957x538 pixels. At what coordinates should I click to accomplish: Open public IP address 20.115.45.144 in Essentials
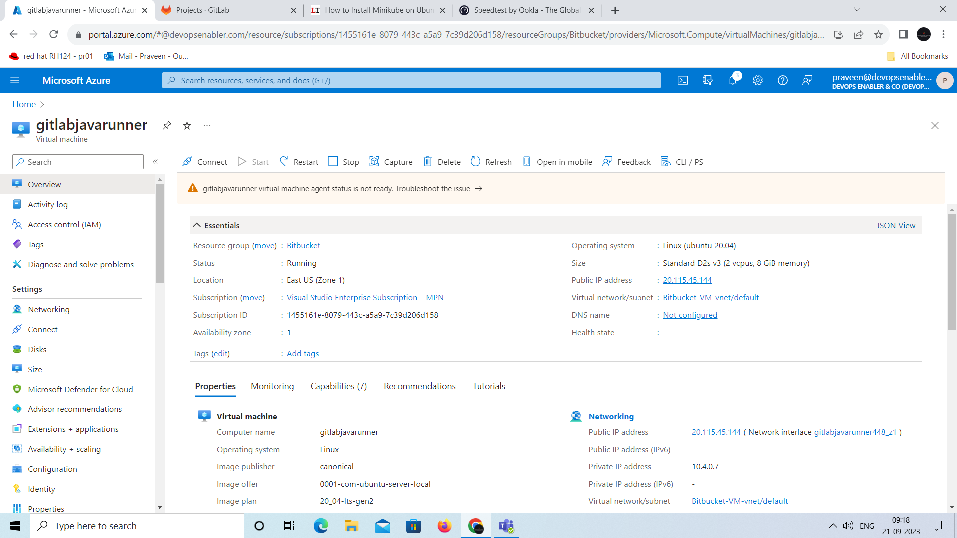(687, 280)
